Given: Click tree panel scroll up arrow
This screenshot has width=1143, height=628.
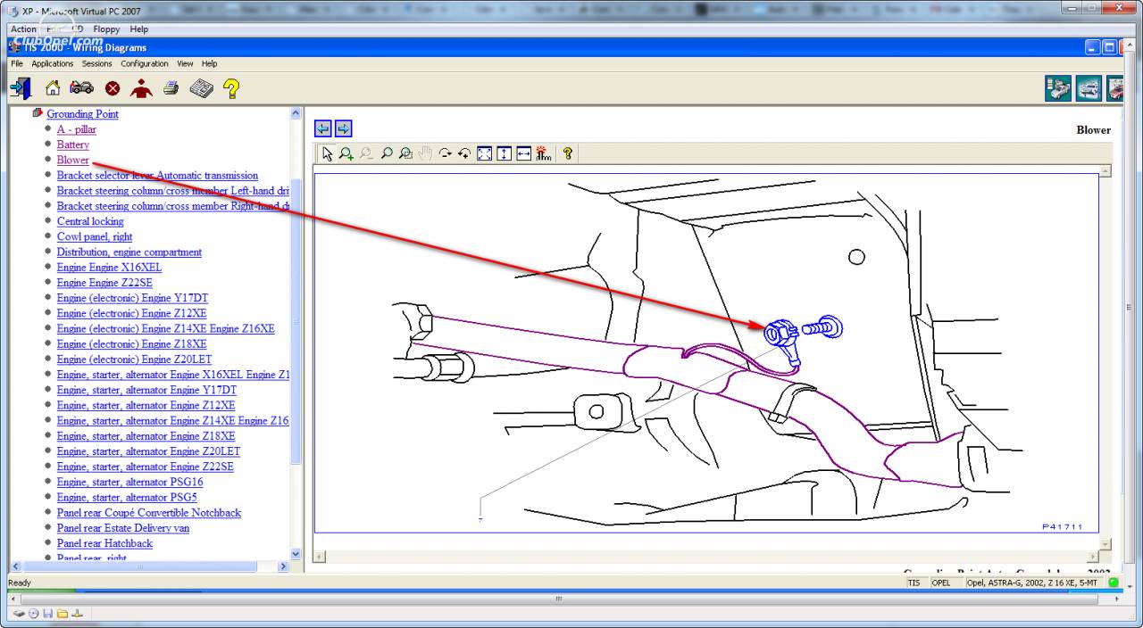Looking at the screenshot, I should pos(296,113).
